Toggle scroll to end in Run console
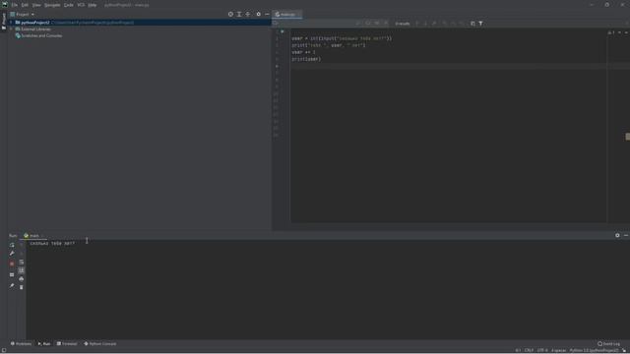 click(x=22, y=270)
